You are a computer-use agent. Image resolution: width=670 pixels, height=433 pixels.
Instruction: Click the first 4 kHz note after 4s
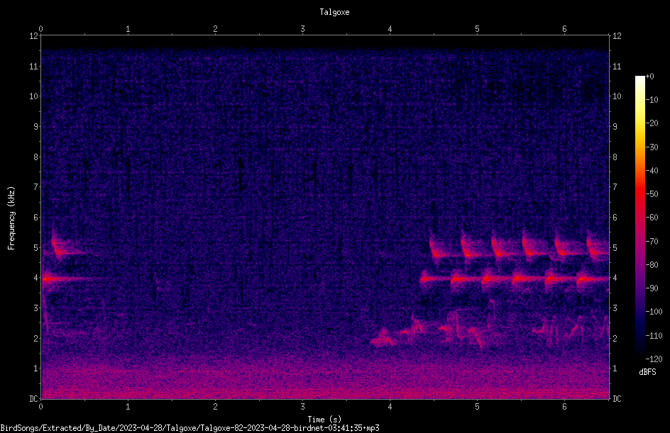pos(434,279)
